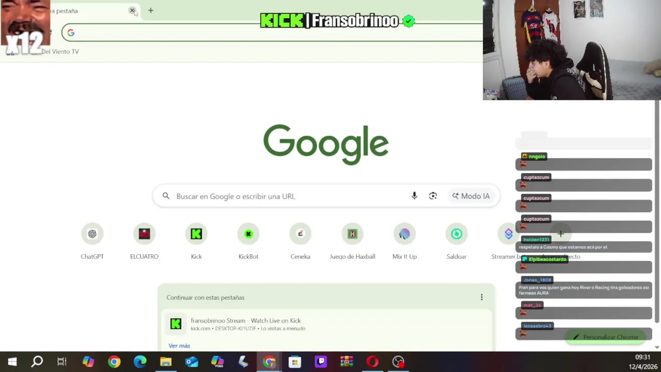
Task: Open Outlook from the taskbar
Action: 192,362
